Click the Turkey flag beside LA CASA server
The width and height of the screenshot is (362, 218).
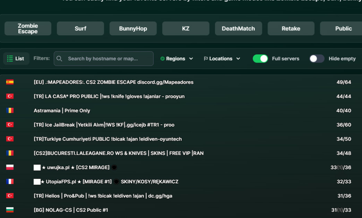(x=10, y=96)
